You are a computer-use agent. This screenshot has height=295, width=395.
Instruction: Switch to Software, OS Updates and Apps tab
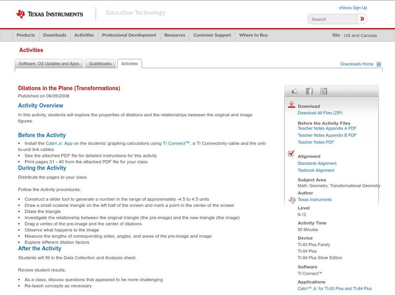coord(49,64)
